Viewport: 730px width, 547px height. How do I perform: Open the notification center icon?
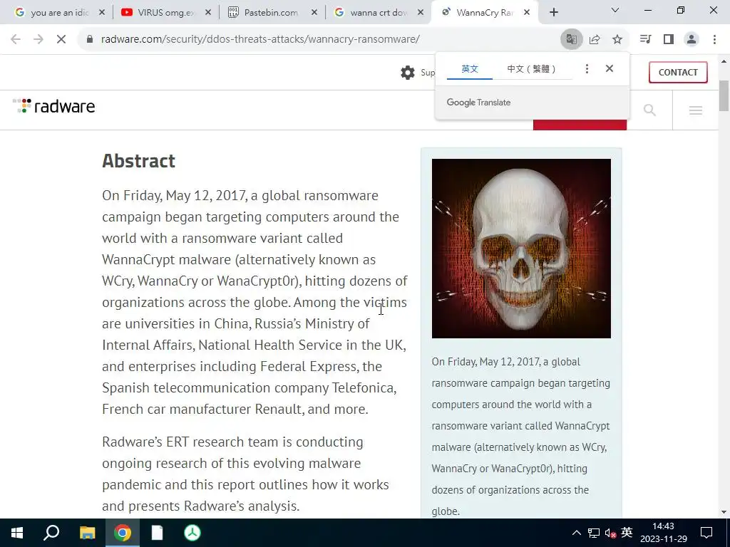[706, 533]
